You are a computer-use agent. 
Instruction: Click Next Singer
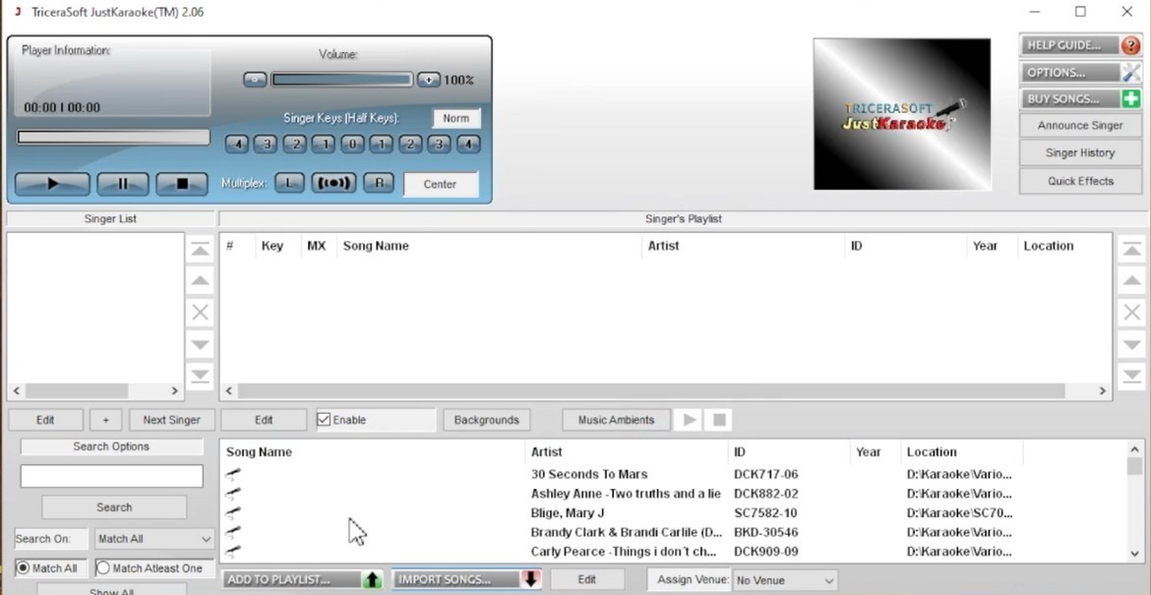click(171, 420)
